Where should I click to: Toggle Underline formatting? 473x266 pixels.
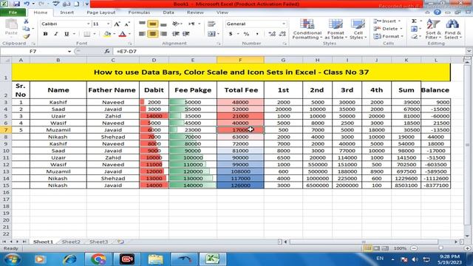67,34
